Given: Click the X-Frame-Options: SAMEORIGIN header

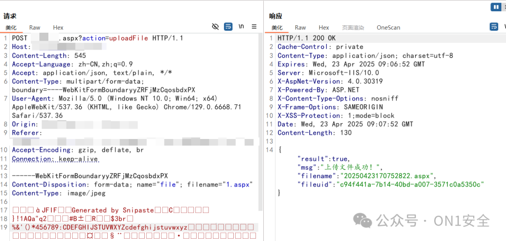Looking at the screenshot, I should (x=330, y=107).
